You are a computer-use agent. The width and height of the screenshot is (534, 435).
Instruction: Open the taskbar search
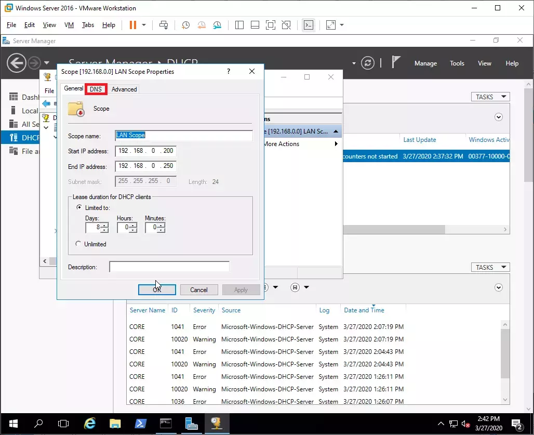tap(38, 424)
